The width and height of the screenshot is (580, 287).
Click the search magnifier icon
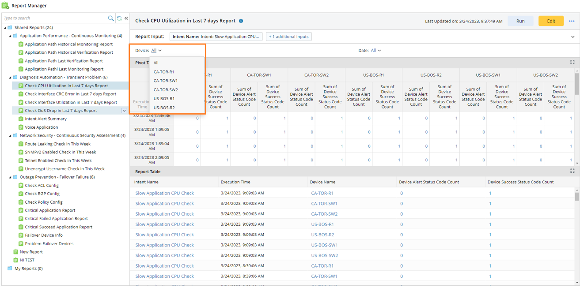(111, 18)
